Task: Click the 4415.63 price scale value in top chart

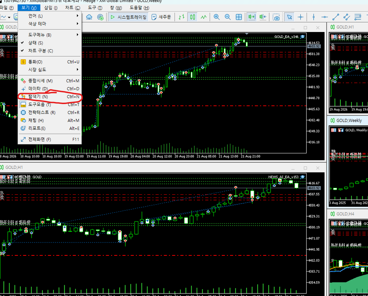Action: [x=314, y=109]
